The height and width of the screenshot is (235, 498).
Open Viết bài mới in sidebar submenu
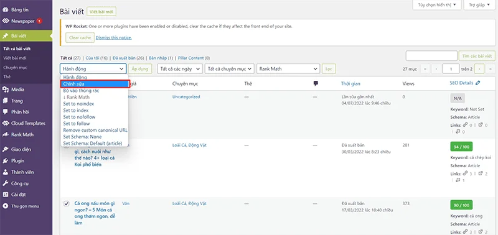pos(14,58)
